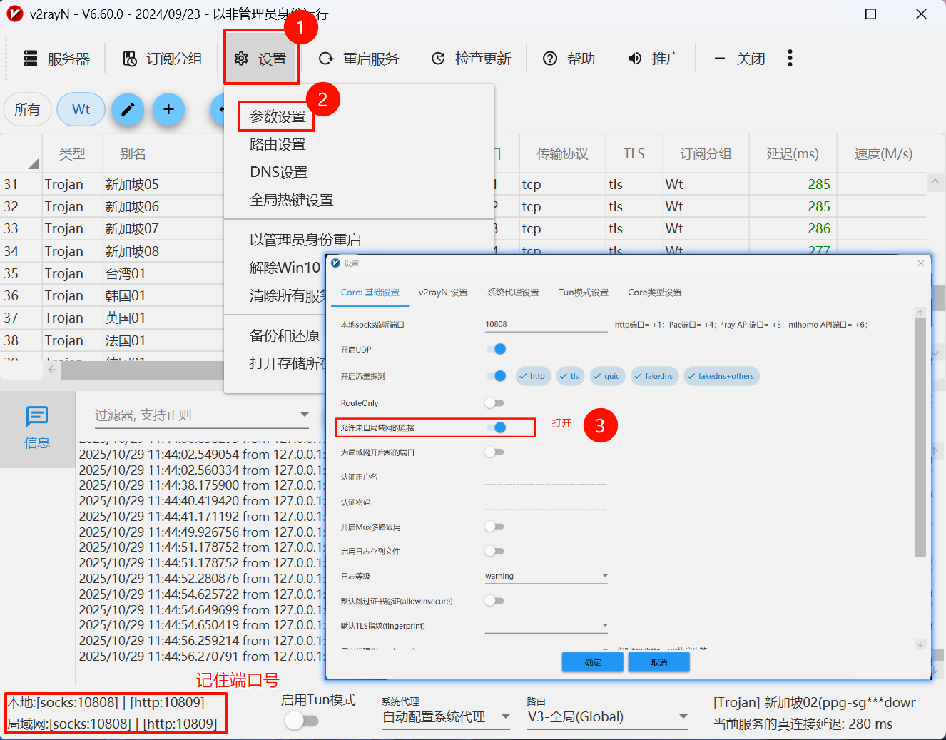The width and height of the screenshot is (946, 740).
Task: Enable 默认跳过证书验证 allowInsecure switch
Action: (x=494, y=601)
